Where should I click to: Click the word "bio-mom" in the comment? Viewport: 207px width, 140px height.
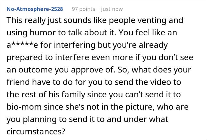[24, 107]
